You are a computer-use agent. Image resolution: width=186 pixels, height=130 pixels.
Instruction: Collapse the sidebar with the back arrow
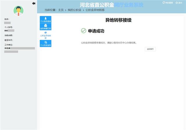click(34, 3)
